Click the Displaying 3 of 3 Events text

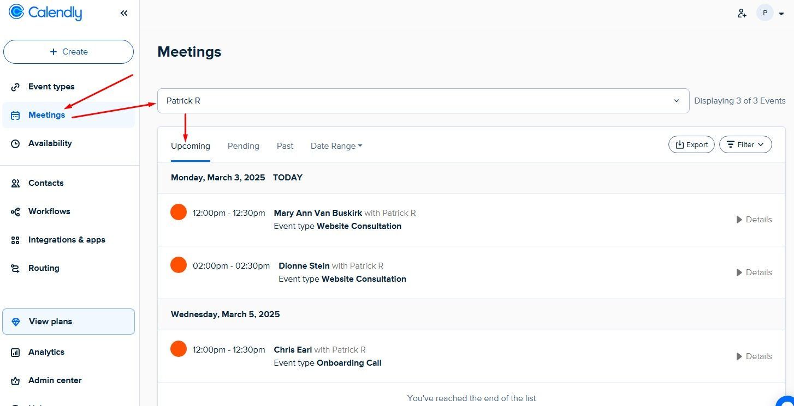[x=740, y=101]
